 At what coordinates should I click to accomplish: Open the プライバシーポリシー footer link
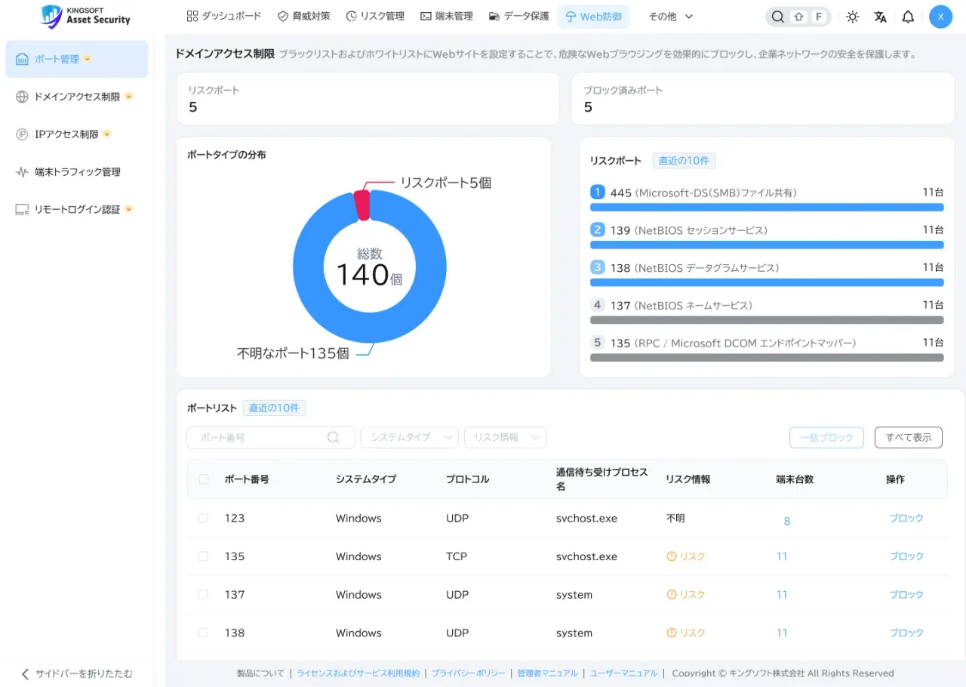coord(468,673)
